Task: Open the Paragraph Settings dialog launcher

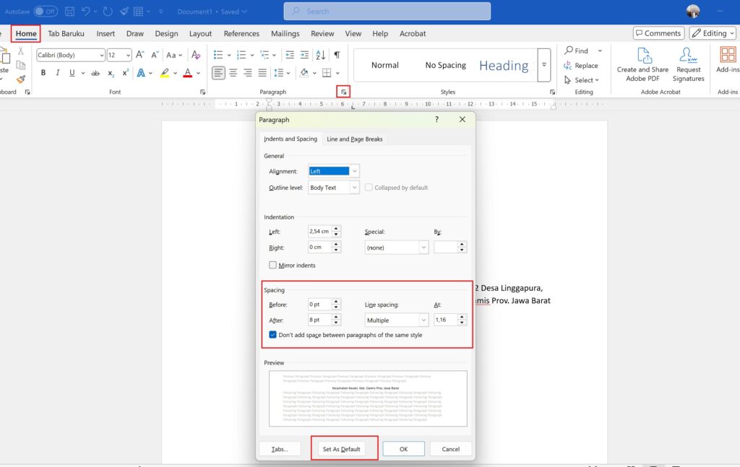Action: 343,92
